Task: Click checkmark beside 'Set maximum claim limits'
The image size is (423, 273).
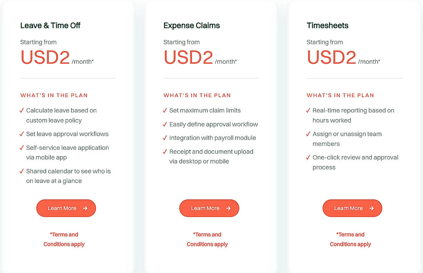Action: click(x=165, y=111)
